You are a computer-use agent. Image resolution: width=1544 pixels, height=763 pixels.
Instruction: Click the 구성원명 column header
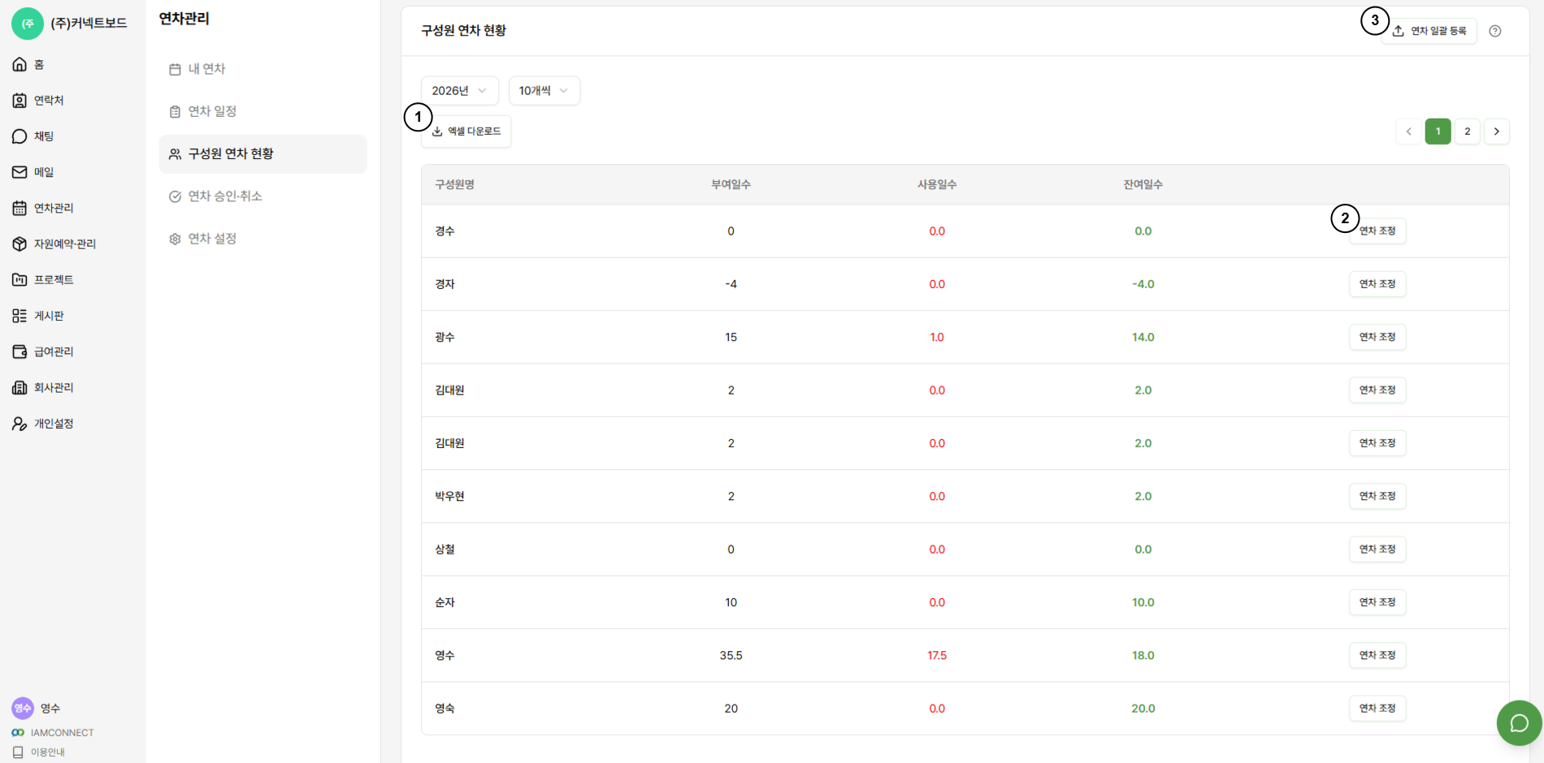pos(455,185)
